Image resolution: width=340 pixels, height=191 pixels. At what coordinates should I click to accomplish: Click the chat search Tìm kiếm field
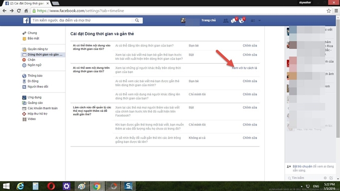click(x=305, y=178)
